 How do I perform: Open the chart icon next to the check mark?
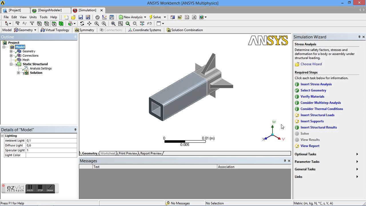pos(105,17)
